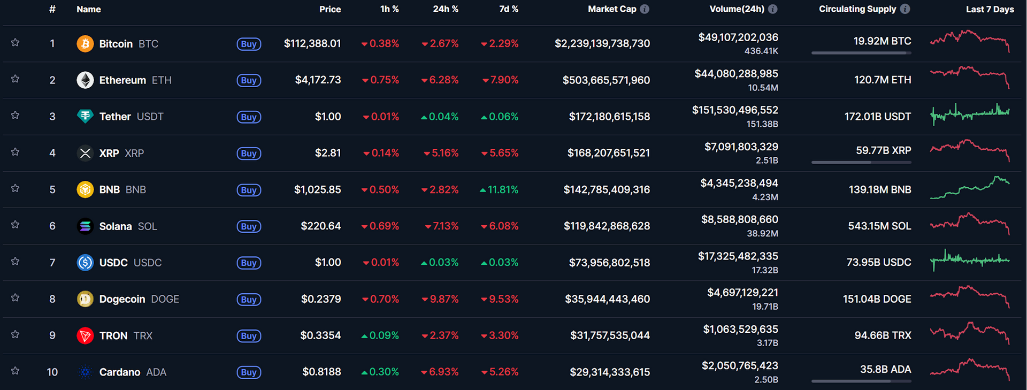The height and width of the screenshot is (390, 1027).
Task: Click the TRON coin logo
Action: pyautogui.click(x=85, y=335)
